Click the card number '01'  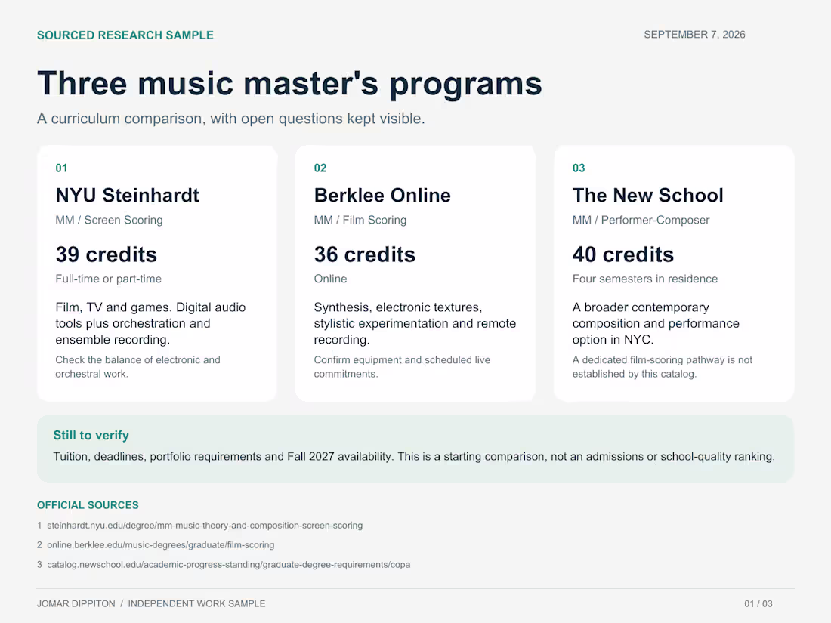[x=61, y=168]
